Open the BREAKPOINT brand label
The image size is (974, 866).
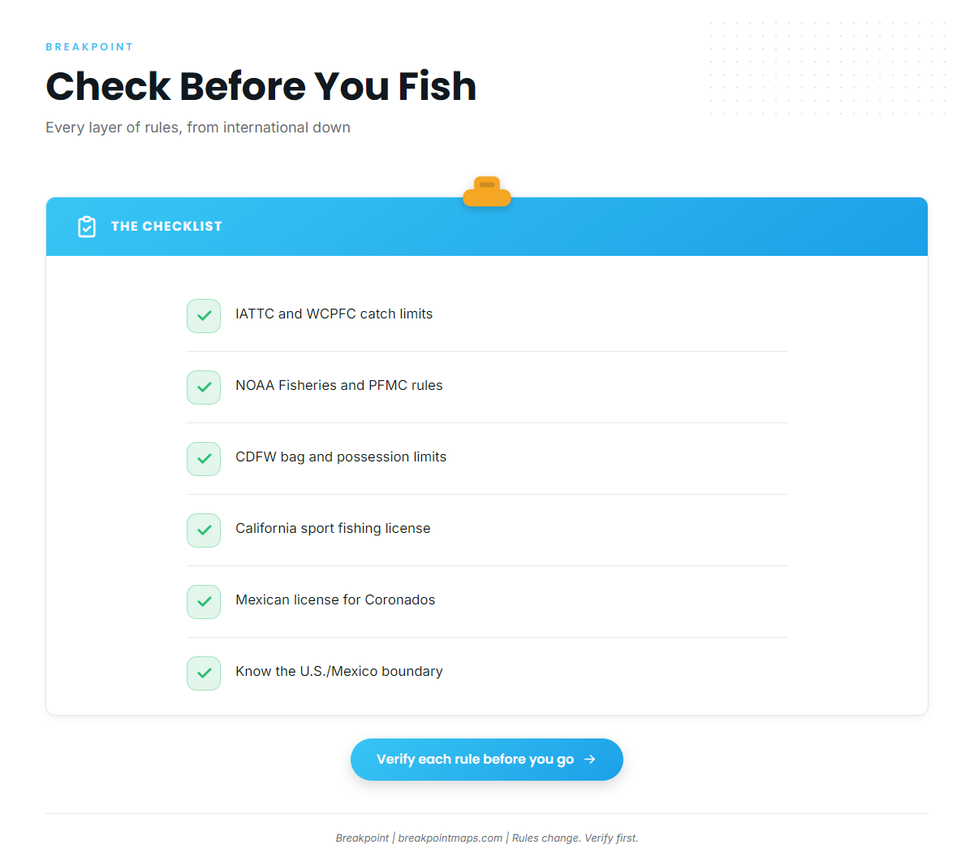click(89, 47)
